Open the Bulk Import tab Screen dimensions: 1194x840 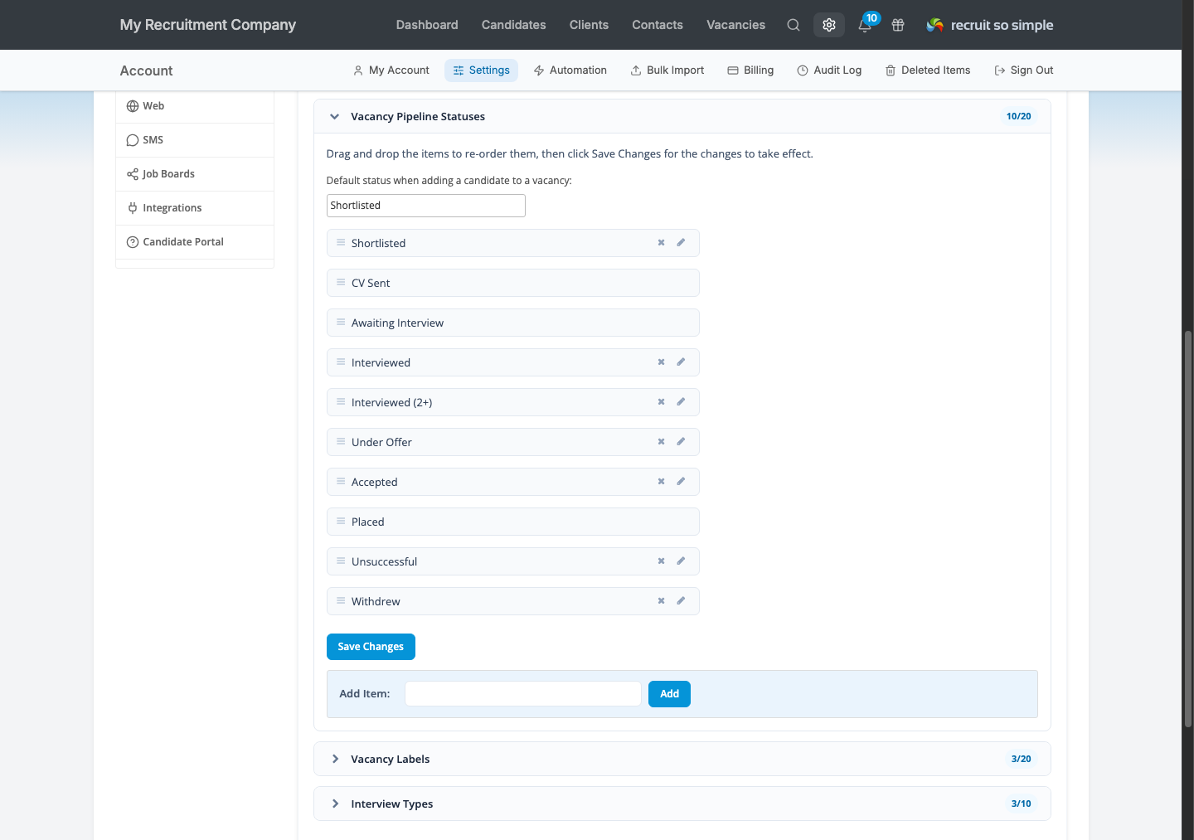pos(667,70)
